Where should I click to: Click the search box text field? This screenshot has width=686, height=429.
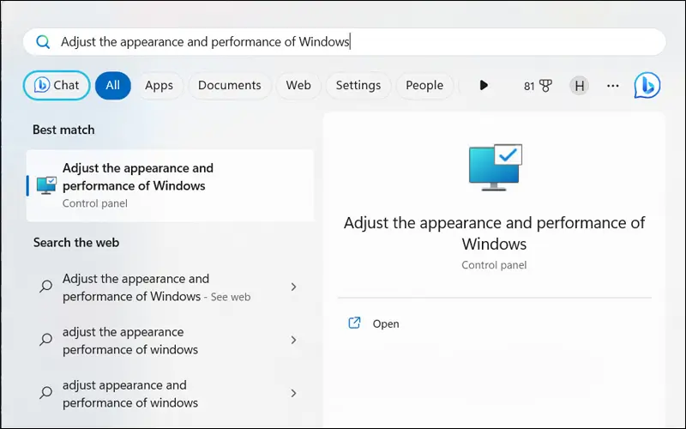[x=345, y=42]
